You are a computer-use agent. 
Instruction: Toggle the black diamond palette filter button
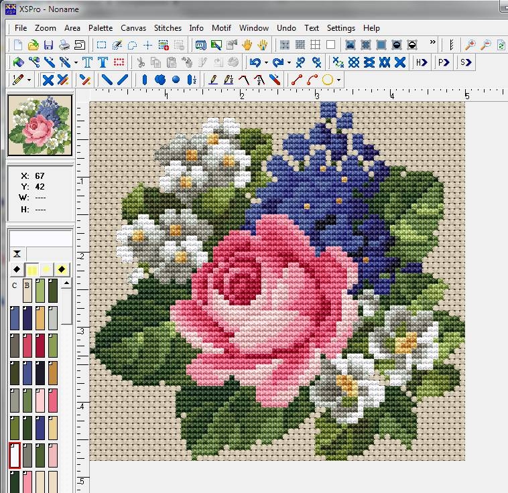click(x=17, y=269)
